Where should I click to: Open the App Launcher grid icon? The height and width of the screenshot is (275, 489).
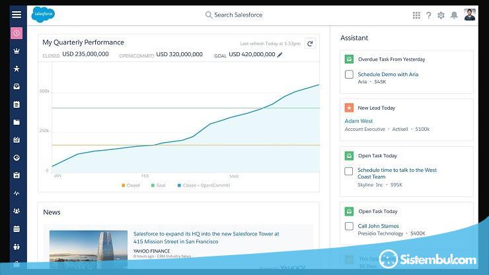pos(416,15)
